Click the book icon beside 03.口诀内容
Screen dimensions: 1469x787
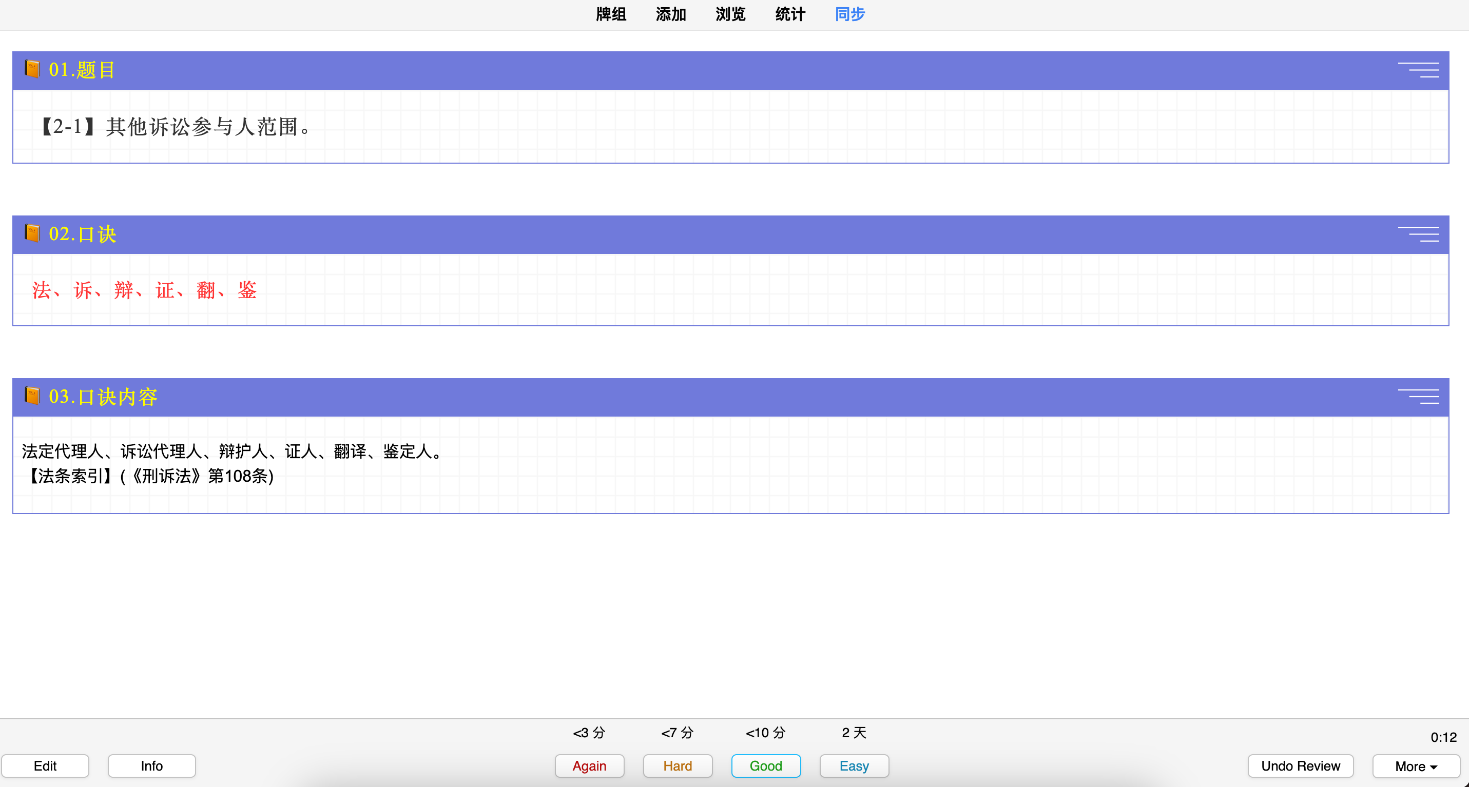tap(32, 396)
